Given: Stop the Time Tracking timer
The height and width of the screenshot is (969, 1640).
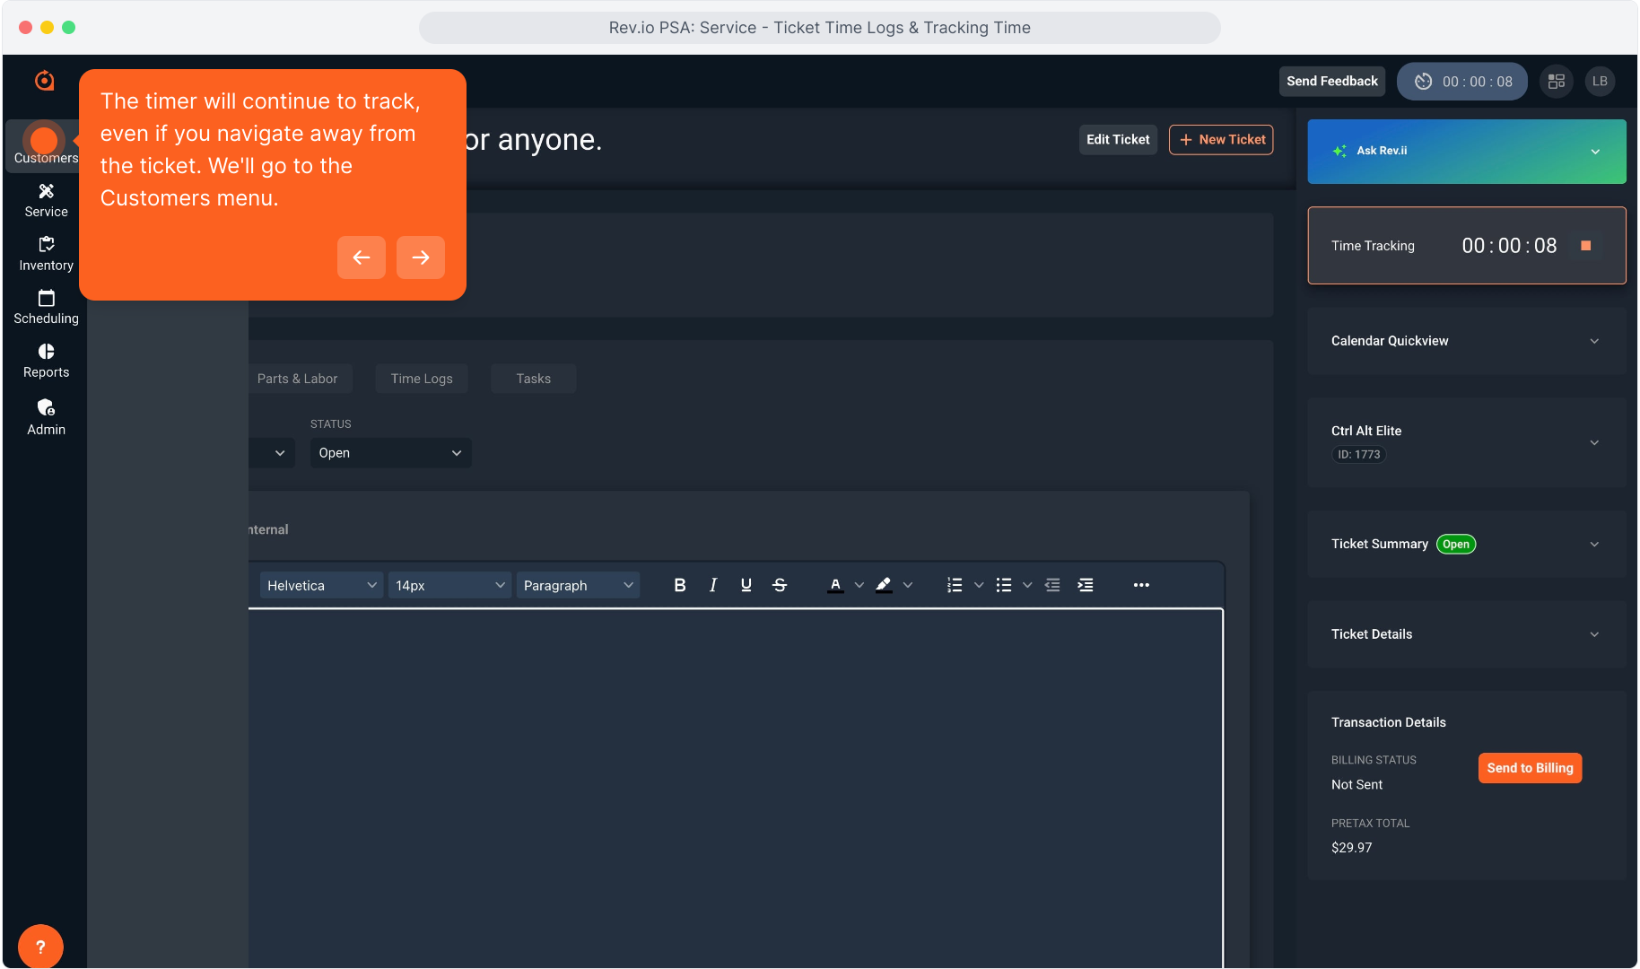Looking at the screenshot, I should click(1585, 246).
